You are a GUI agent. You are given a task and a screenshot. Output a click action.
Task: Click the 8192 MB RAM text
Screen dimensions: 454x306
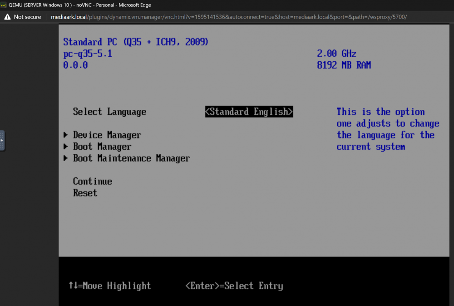pos(344,65)
